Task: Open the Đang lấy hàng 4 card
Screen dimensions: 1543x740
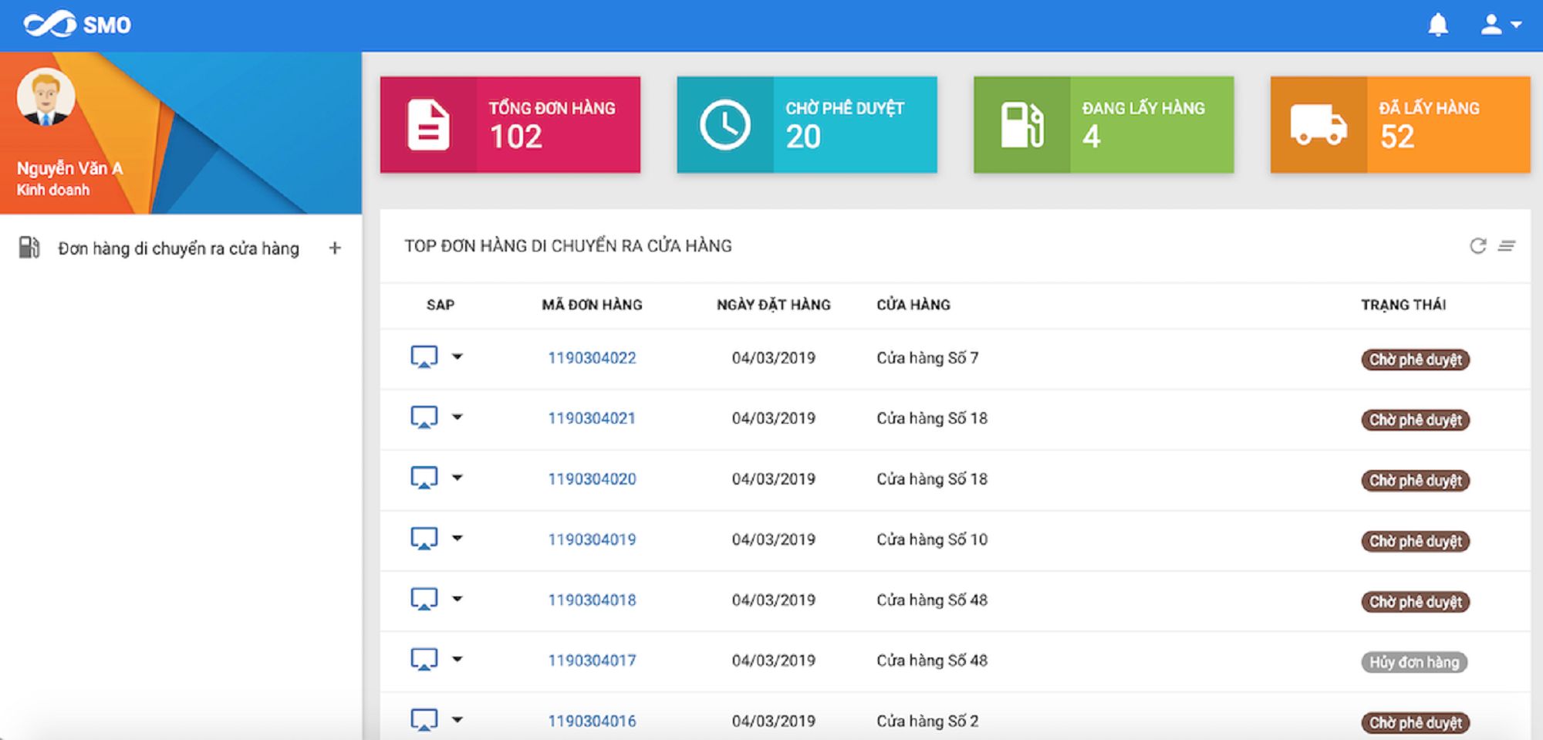Action: [x=1103, y=124]
